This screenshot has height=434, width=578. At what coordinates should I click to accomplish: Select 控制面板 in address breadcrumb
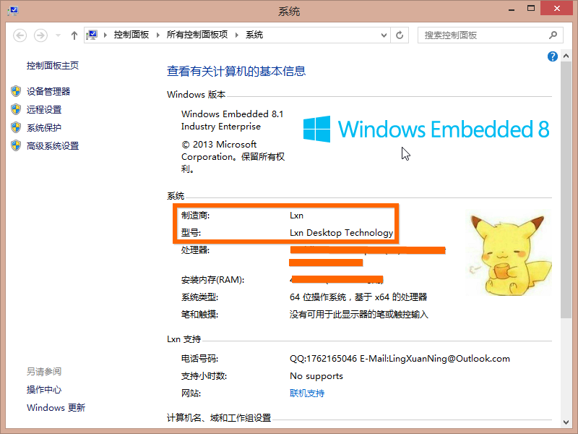tap(131, 35)
